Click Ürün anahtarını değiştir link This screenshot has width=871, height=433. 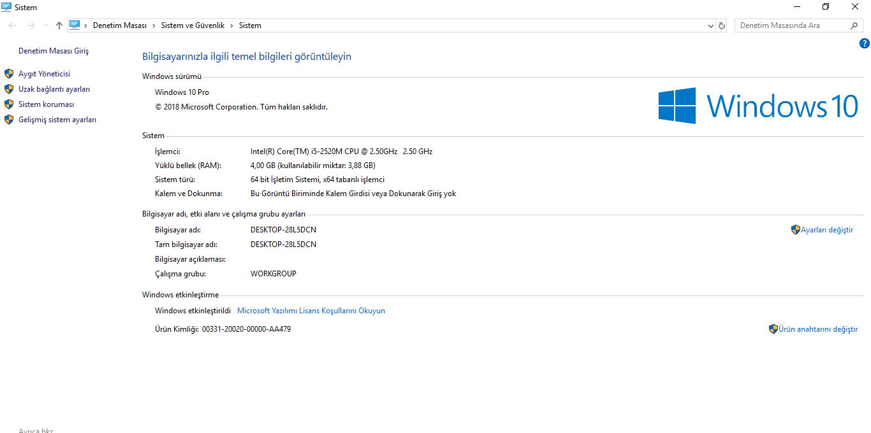pyautogui.click(x=818, y=329)
